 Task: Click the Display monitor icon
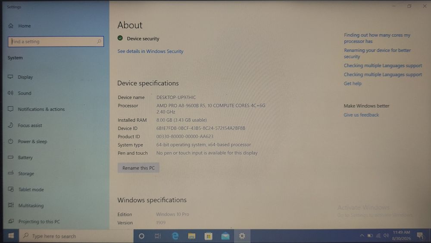point(10,77)
